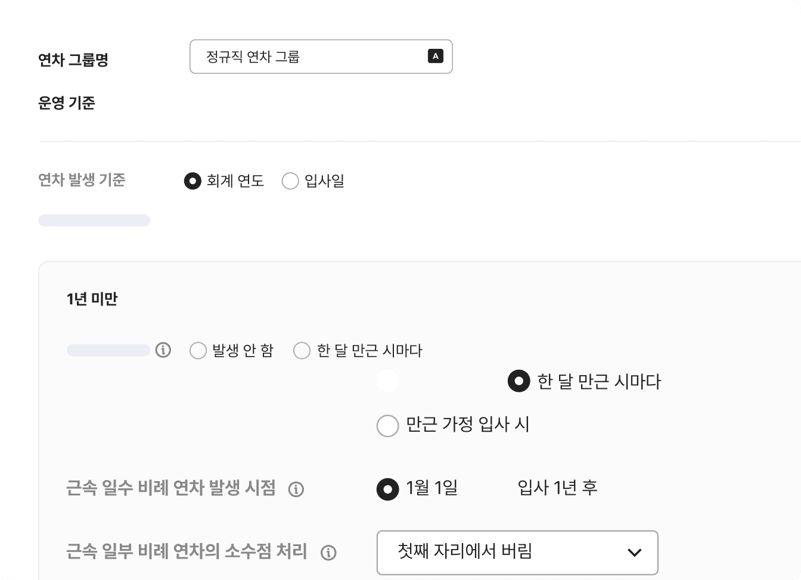
Task: Click the A badge icon in group name field
Action: 436,56
